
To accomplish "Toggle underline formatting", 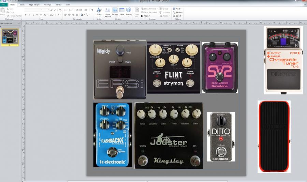I will [33, 15].
